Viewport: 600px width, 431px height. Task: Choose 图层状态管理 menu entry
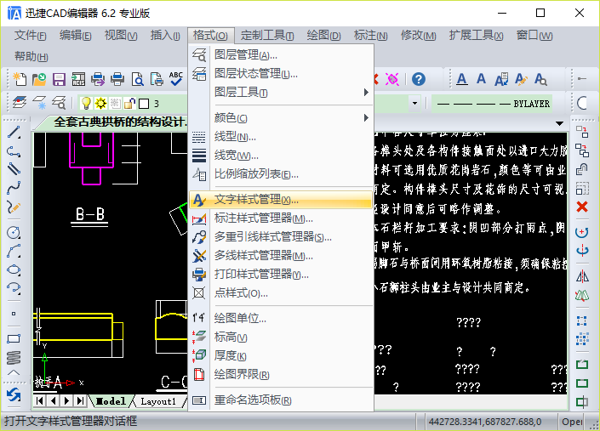[281, 73]
